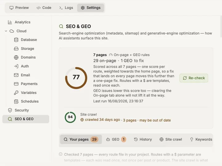Viewport: 222px width, 166px height.
Task: Open the Keywords tab
Action: (x=201, y=140)
